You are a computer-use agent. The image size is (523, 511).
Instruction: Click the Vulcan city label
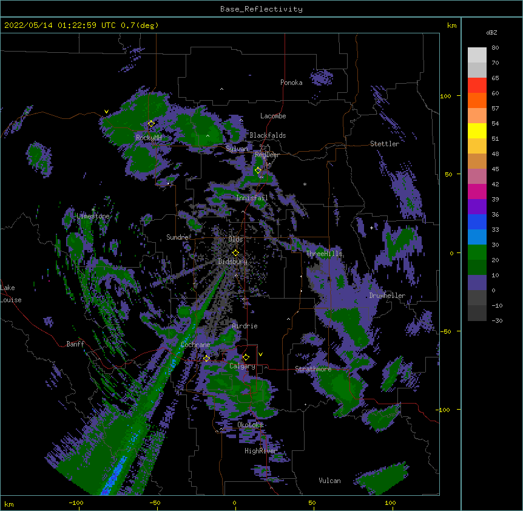tap(329, 481)
